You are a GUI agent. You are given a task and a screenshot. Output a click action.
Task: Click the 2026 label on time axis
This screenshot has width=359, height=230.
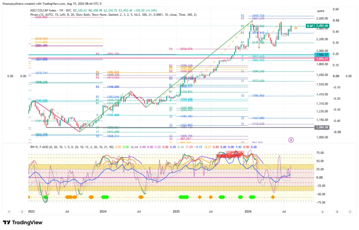(x=248, y=211)
